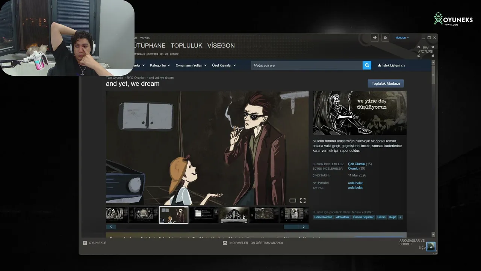Screen dimensions: 481x271
Task: Open the Çok Olumlu recent reviews link
Action: (357, 164)
